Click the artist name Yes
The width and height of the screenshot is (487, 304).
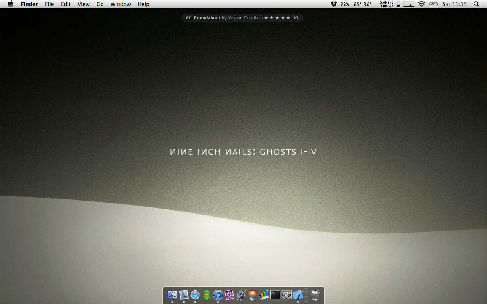(x=232, y=18)
